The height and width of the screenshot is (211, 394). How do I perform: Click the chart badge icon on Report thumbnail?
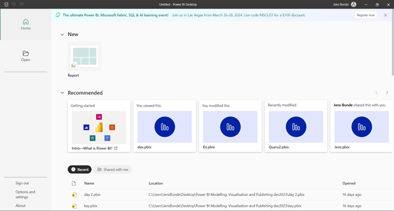point(73,65)
